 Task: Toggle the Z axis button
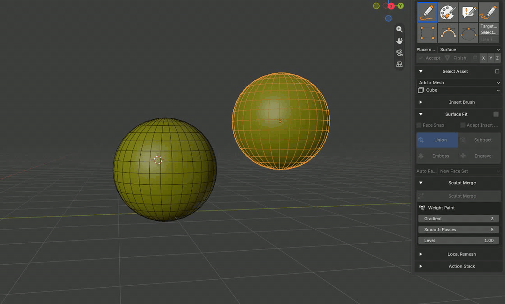pos(497,58)
